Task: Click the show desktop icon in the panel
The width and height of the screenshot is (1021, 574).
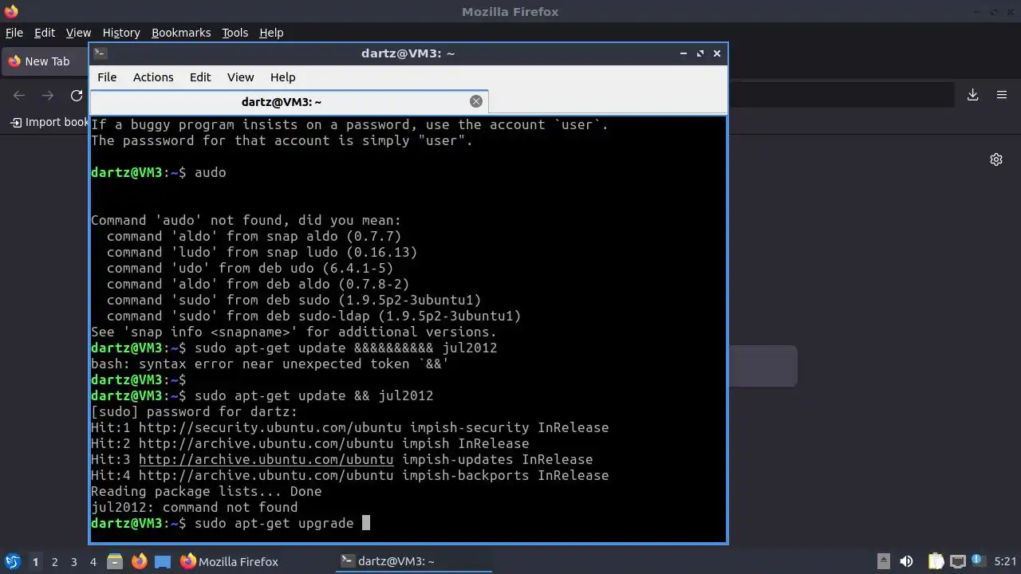Action: click(163, 561)
